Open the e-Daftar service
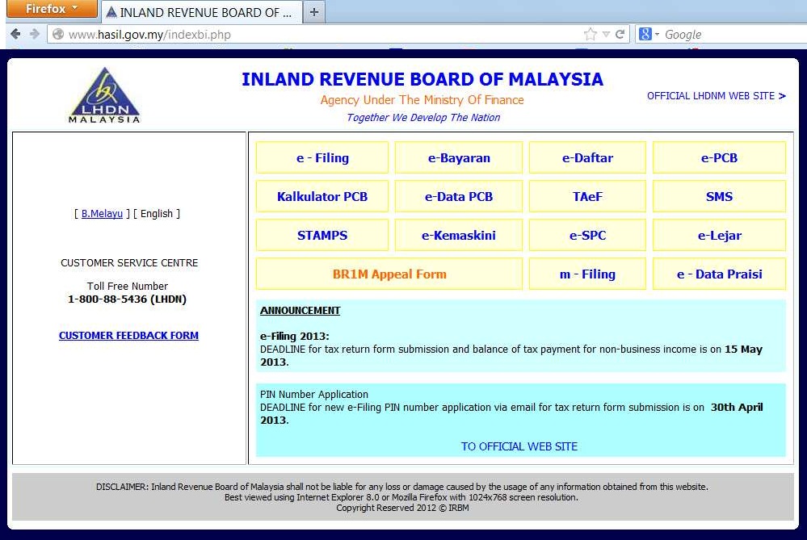The width and height of the screenshot is (807, 540). [587, 158]
